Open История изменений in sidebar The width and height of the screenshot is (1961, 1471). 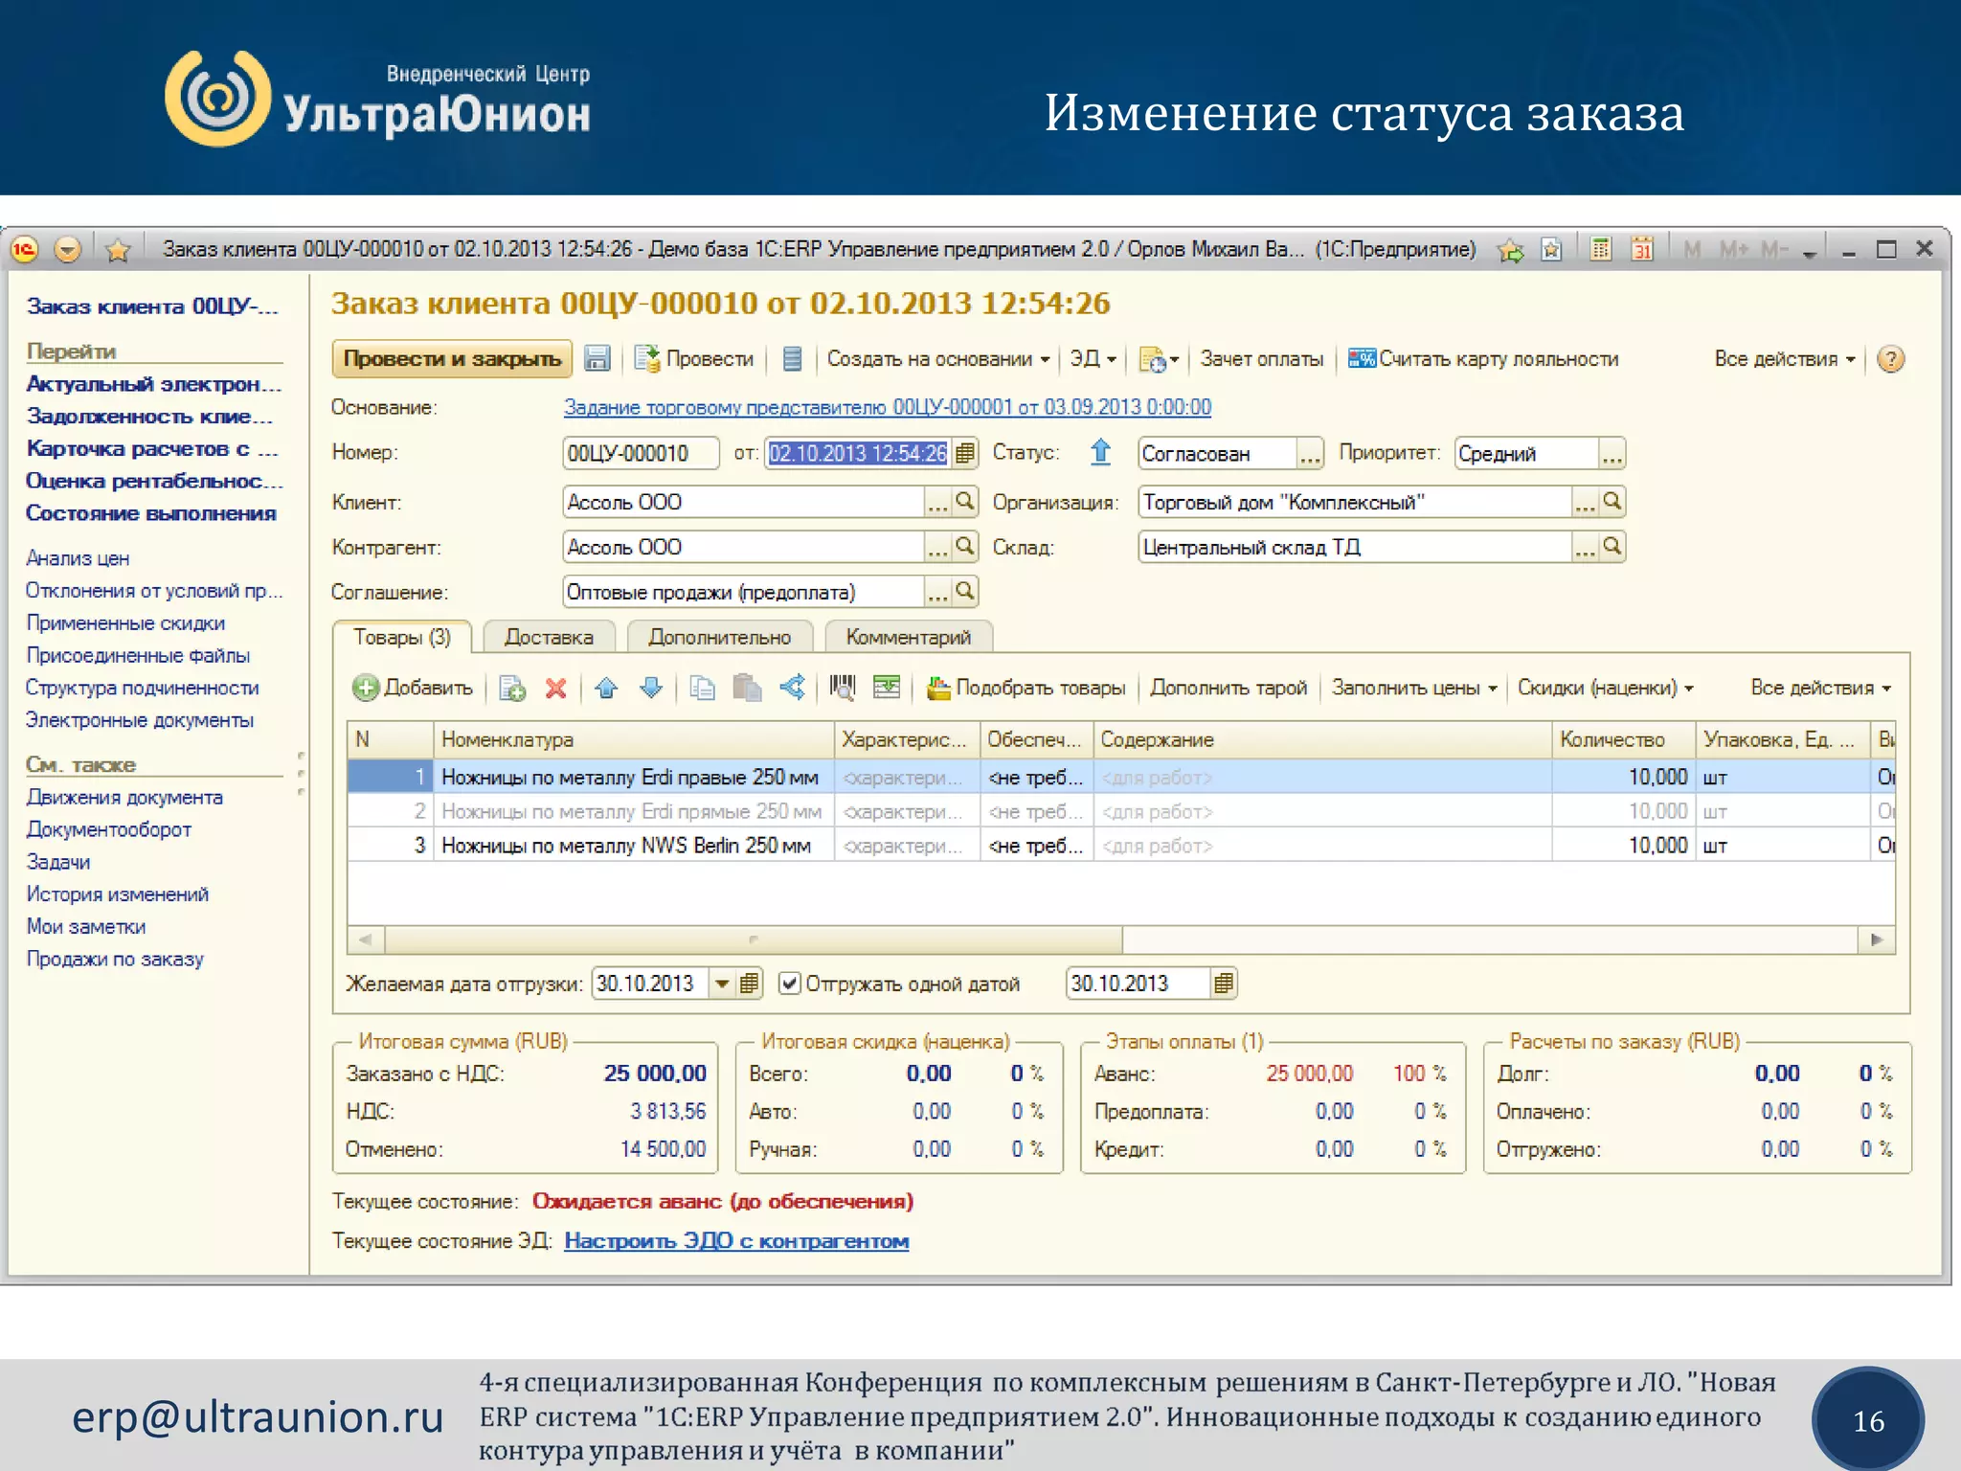click(x=118, y=894)
